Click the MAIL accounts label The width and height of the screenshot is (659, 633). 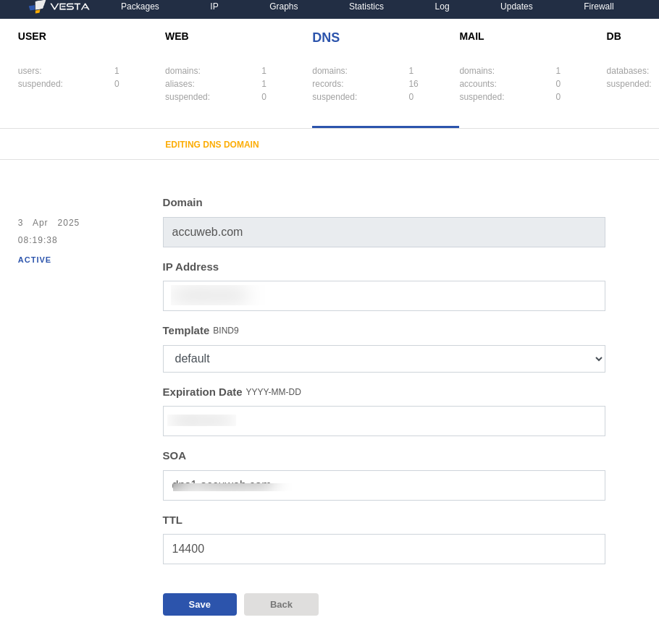(x=477, y=84)
